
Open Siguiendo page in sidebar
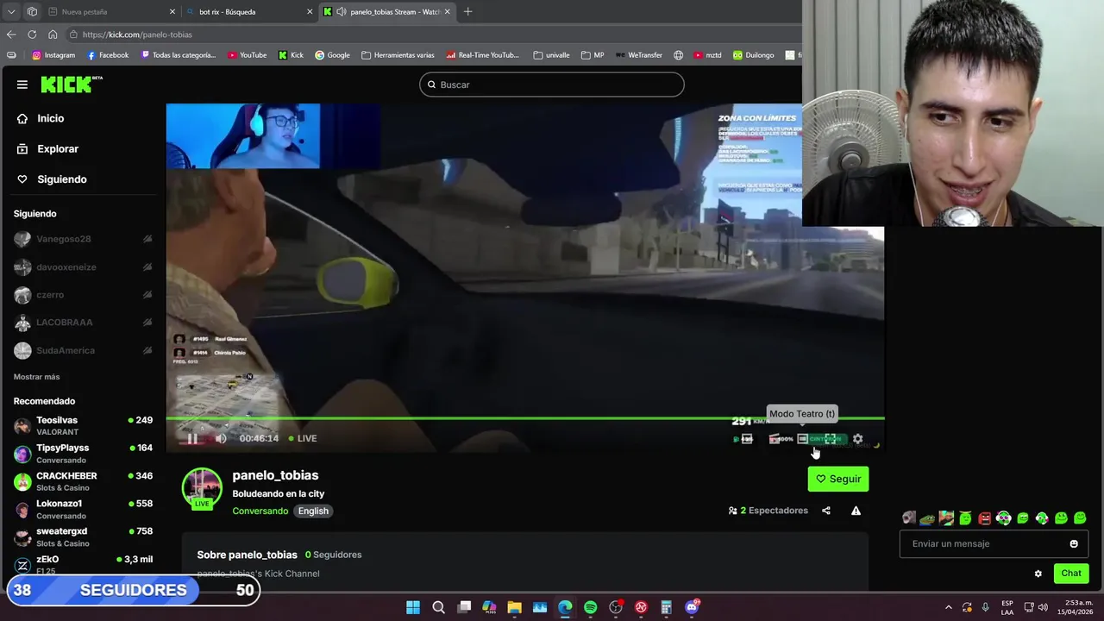click(53, 179)
